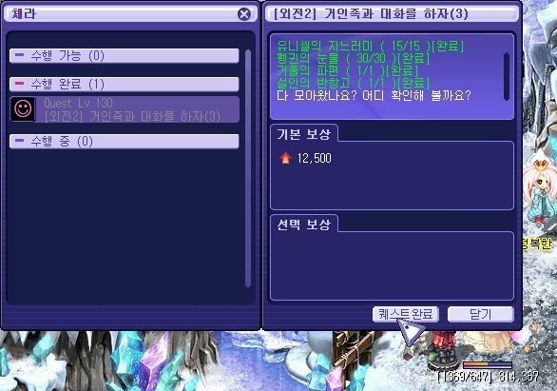Image resolution: width=557 pixels, height=391 pixels.
Task: Open the 선택 보상 tab
Action: [304, 225]
